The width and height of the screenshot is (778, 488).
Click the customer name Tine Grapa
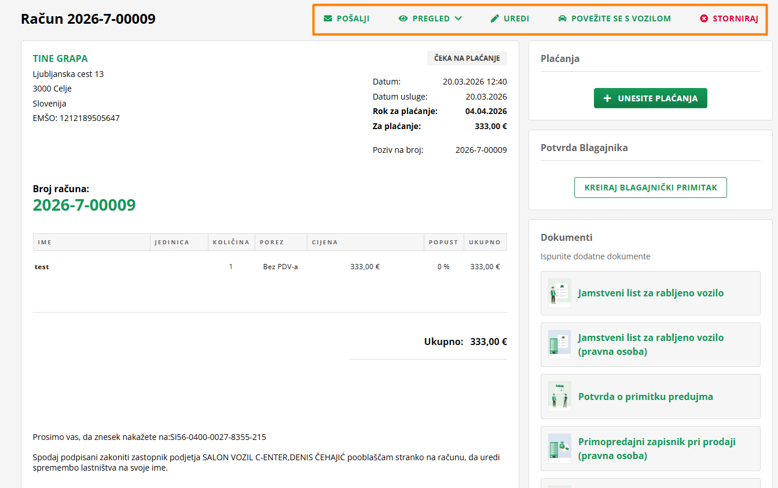pyautogui.click(x=60, y=58)
